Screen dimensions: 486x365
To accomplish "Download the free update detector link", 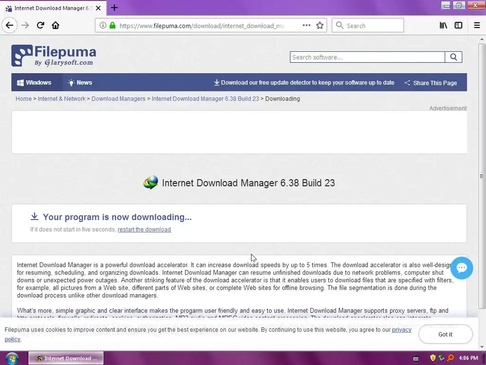I will tap(304, 83).
